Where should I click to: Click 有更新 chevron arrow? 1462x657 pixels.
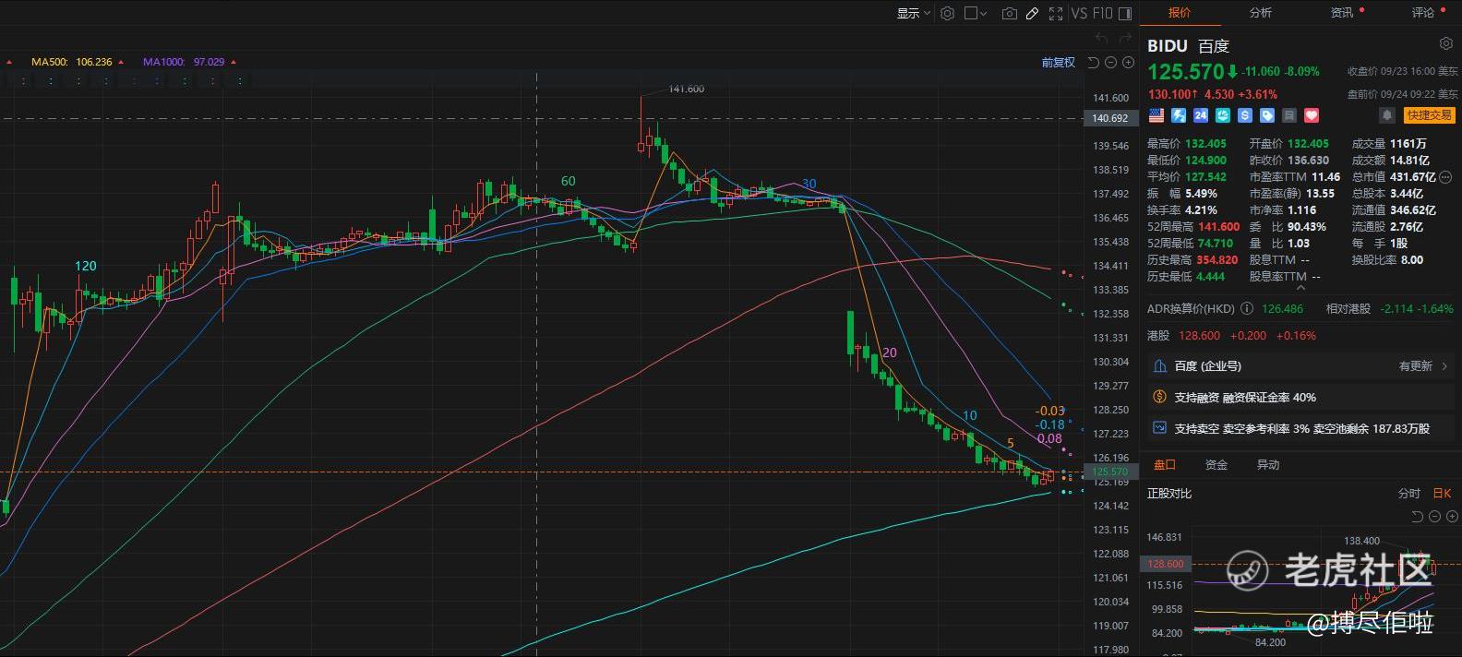click(1445, 366)
